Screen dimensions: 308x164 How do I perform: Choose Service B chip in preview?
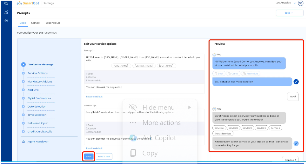(233, 128)
